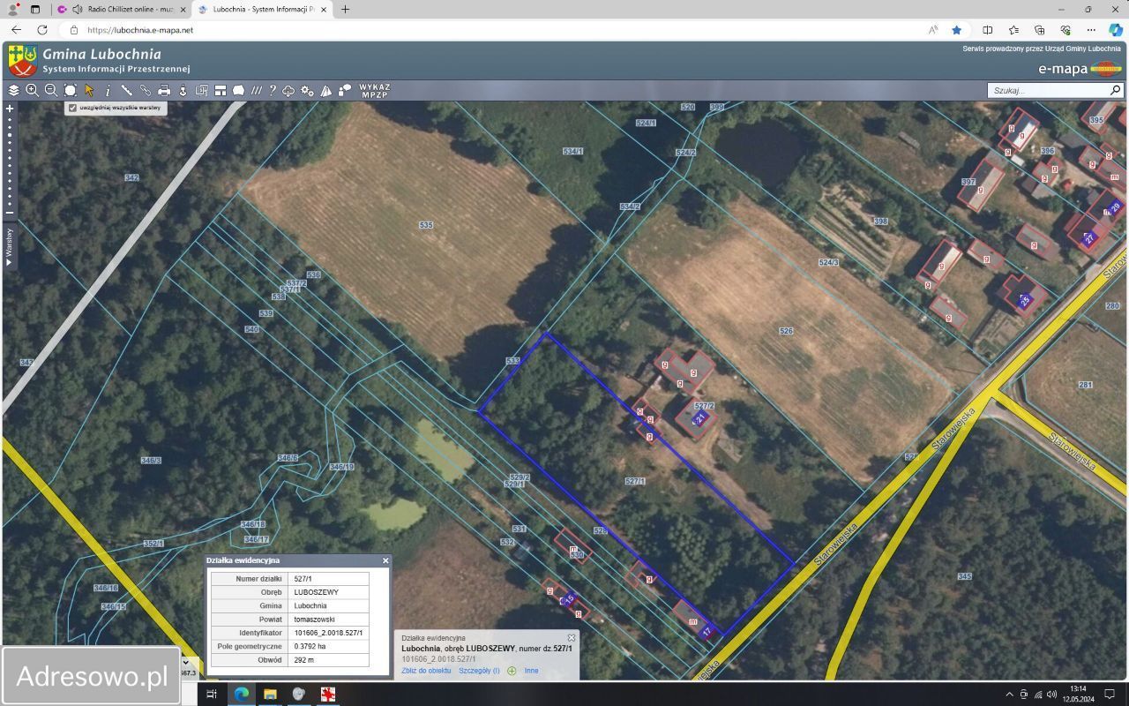Open the system volume control

point(1051,694)
